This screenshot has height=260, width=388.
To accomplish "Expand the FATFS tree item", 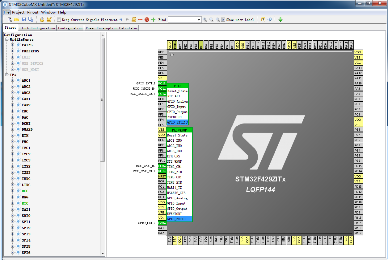I will 13,45.
